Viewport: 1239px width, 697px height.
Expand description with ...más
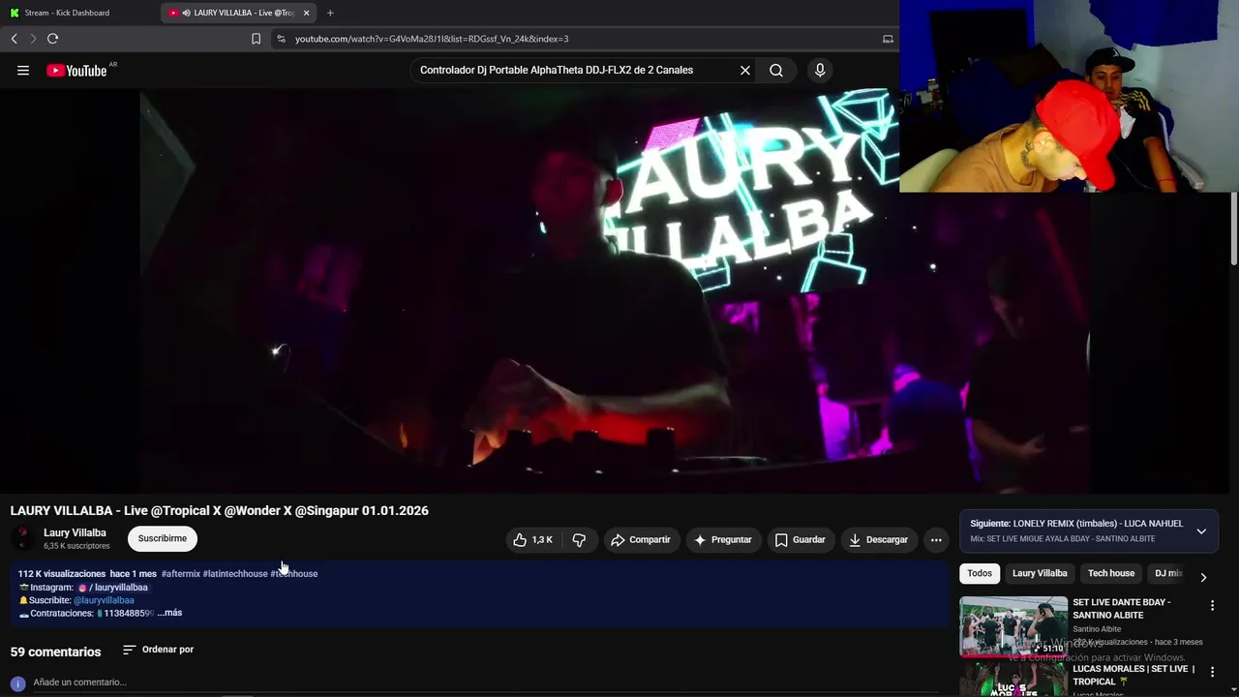click(169, 613)
